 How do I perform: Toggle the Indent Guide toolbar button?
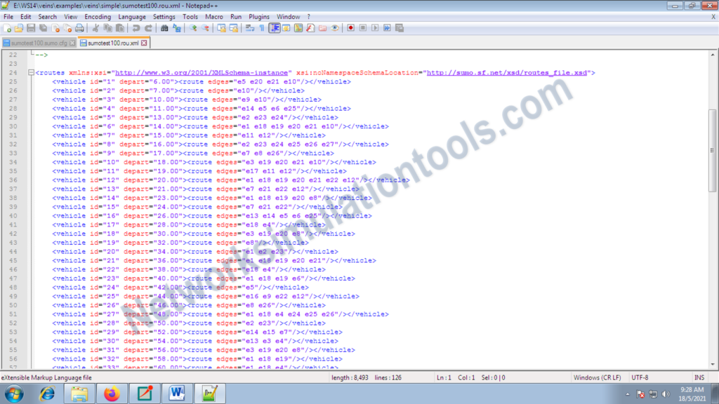pyautogui.click(x=275, y=28)
